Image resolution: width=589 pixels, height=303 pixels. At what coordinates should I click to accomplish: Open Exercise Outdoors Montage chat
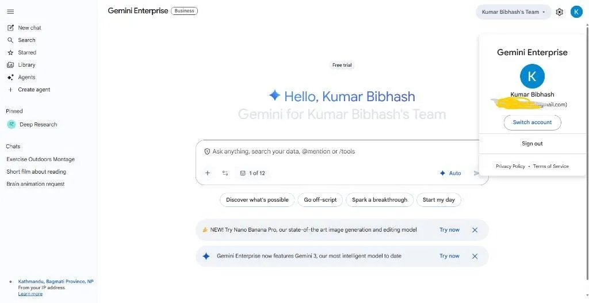coord(41,159)
